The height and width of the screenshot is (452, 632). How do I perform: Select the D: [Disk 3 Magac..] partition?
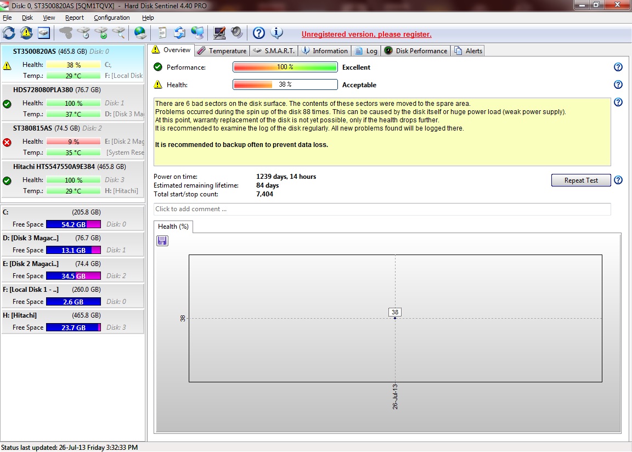pyautogui.click(x=72, y=244)
